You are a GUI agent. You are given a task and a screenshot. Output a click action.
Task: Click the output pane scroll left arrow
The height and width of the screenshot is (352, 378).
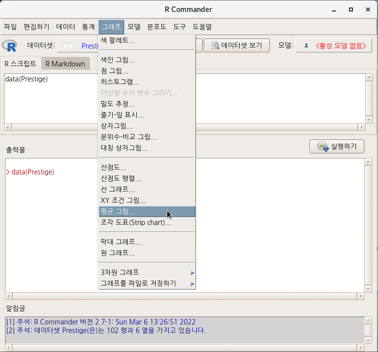click(x=9, y=296)
